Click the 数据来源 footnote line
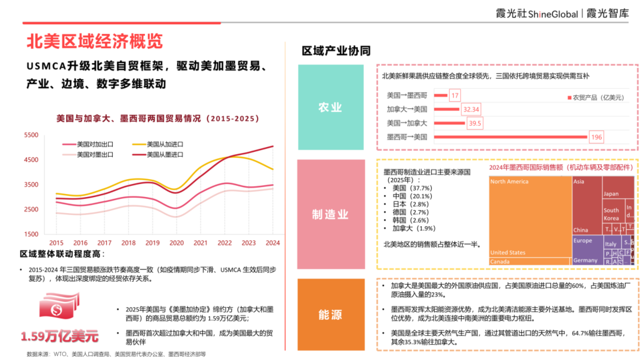Screen dimensions: 644x362 [116, 354]
